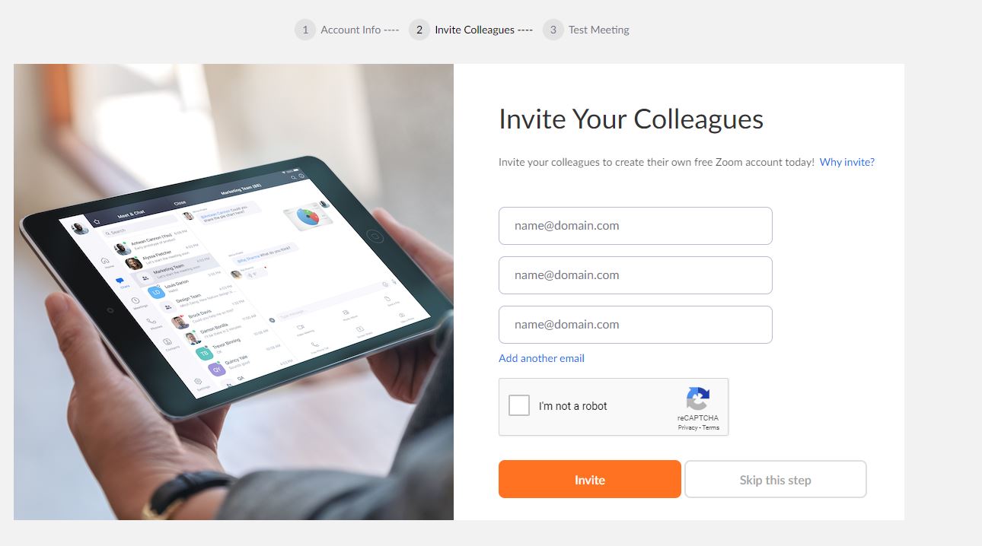Click the reCAPTCHA logo icon

coord(697,399)
